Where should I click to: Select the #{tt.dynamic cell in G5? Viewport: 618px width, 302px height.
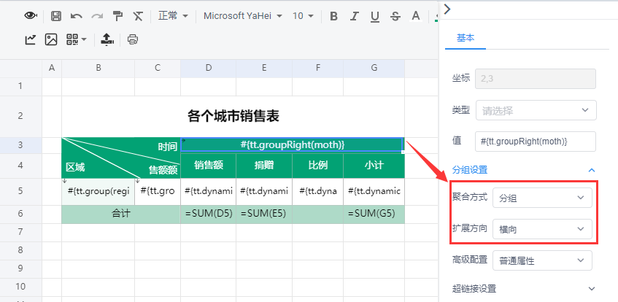tap(374, 191)
